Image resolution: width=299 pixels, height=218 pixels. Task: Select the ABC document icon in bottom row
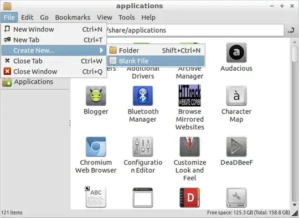point(96,197)
